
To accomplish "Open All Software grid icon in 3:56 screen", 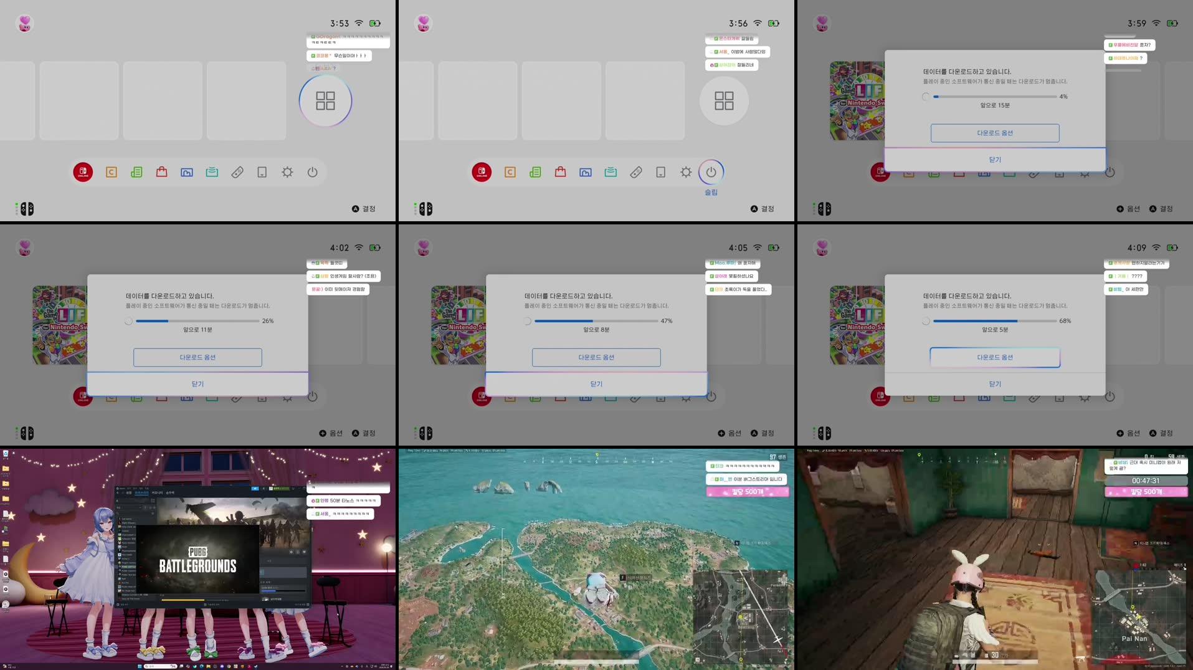I will [x=724, y=101].
